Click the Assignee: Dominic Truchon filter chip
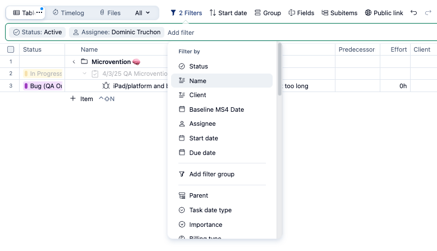The height and width of the screenshot is (251, 437). pyautogui.click(x=117, y=33)
